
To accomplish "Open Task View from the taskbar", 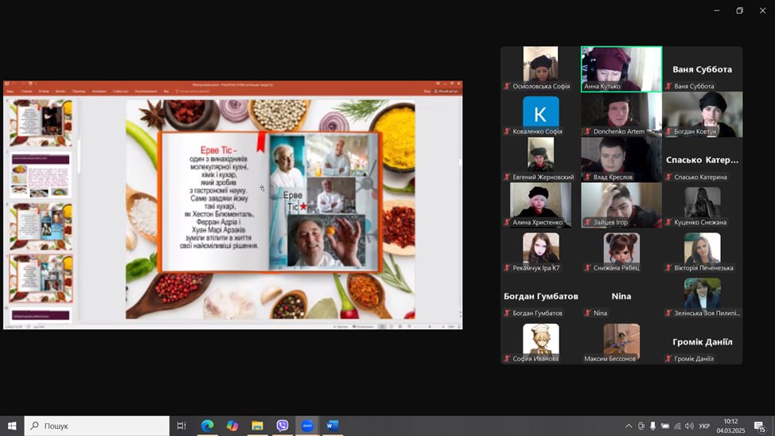I will click(181, 426).
